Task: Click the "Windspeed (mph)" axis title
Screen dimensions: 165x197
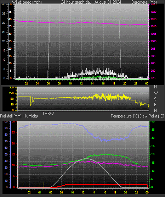Action: coord(27,2)
